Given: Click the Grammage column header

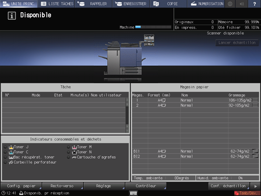Looking at the screenshot, I should pyautogui.click(x=237, y=95).
